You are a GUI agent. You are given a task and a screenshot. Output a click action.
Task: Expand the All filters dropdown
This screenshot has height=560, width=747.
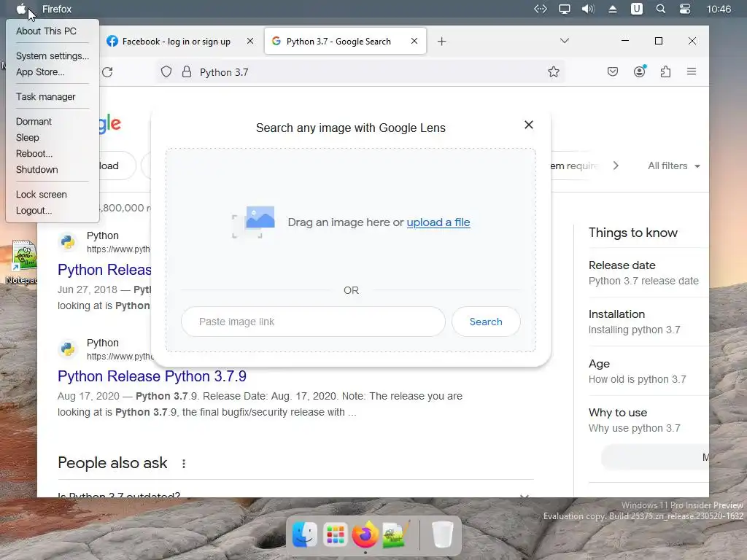[673, 166]
